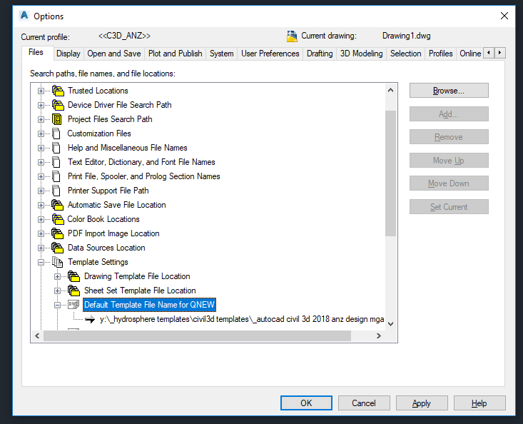The width and height of the screenshot is (523, 424).
Task: Expand the Customization Files node
Action: [41, 133]
